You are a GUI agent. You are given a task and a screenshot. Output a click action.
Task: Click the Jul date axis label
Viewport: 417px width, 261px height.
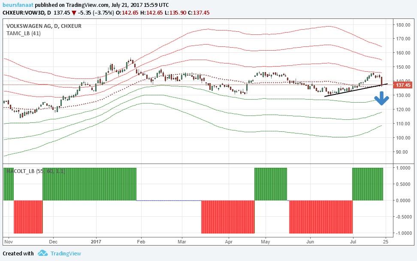(353, 242)
